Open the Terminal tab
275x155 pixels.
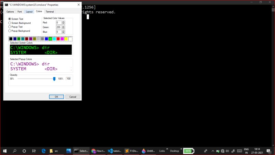click(49, 12)
